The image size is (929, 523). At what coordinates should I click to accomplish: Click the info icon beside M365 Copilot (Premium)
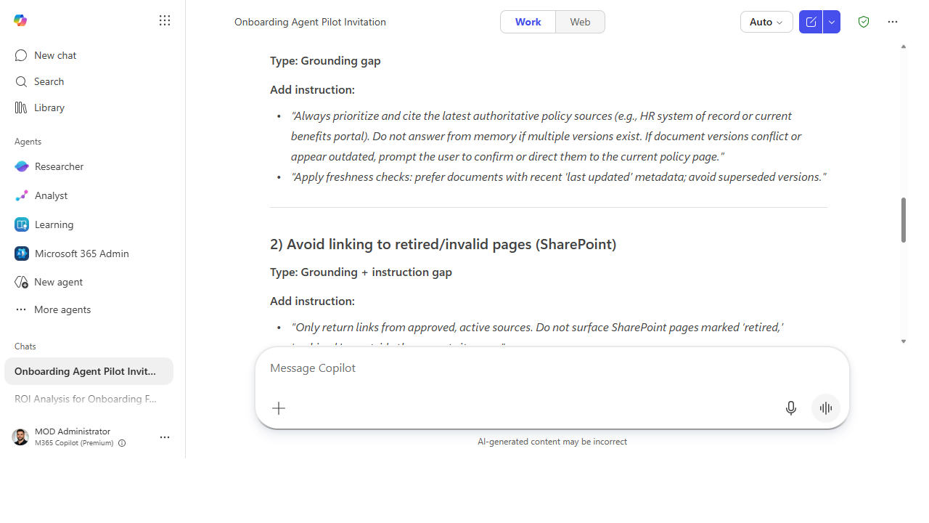122,443
